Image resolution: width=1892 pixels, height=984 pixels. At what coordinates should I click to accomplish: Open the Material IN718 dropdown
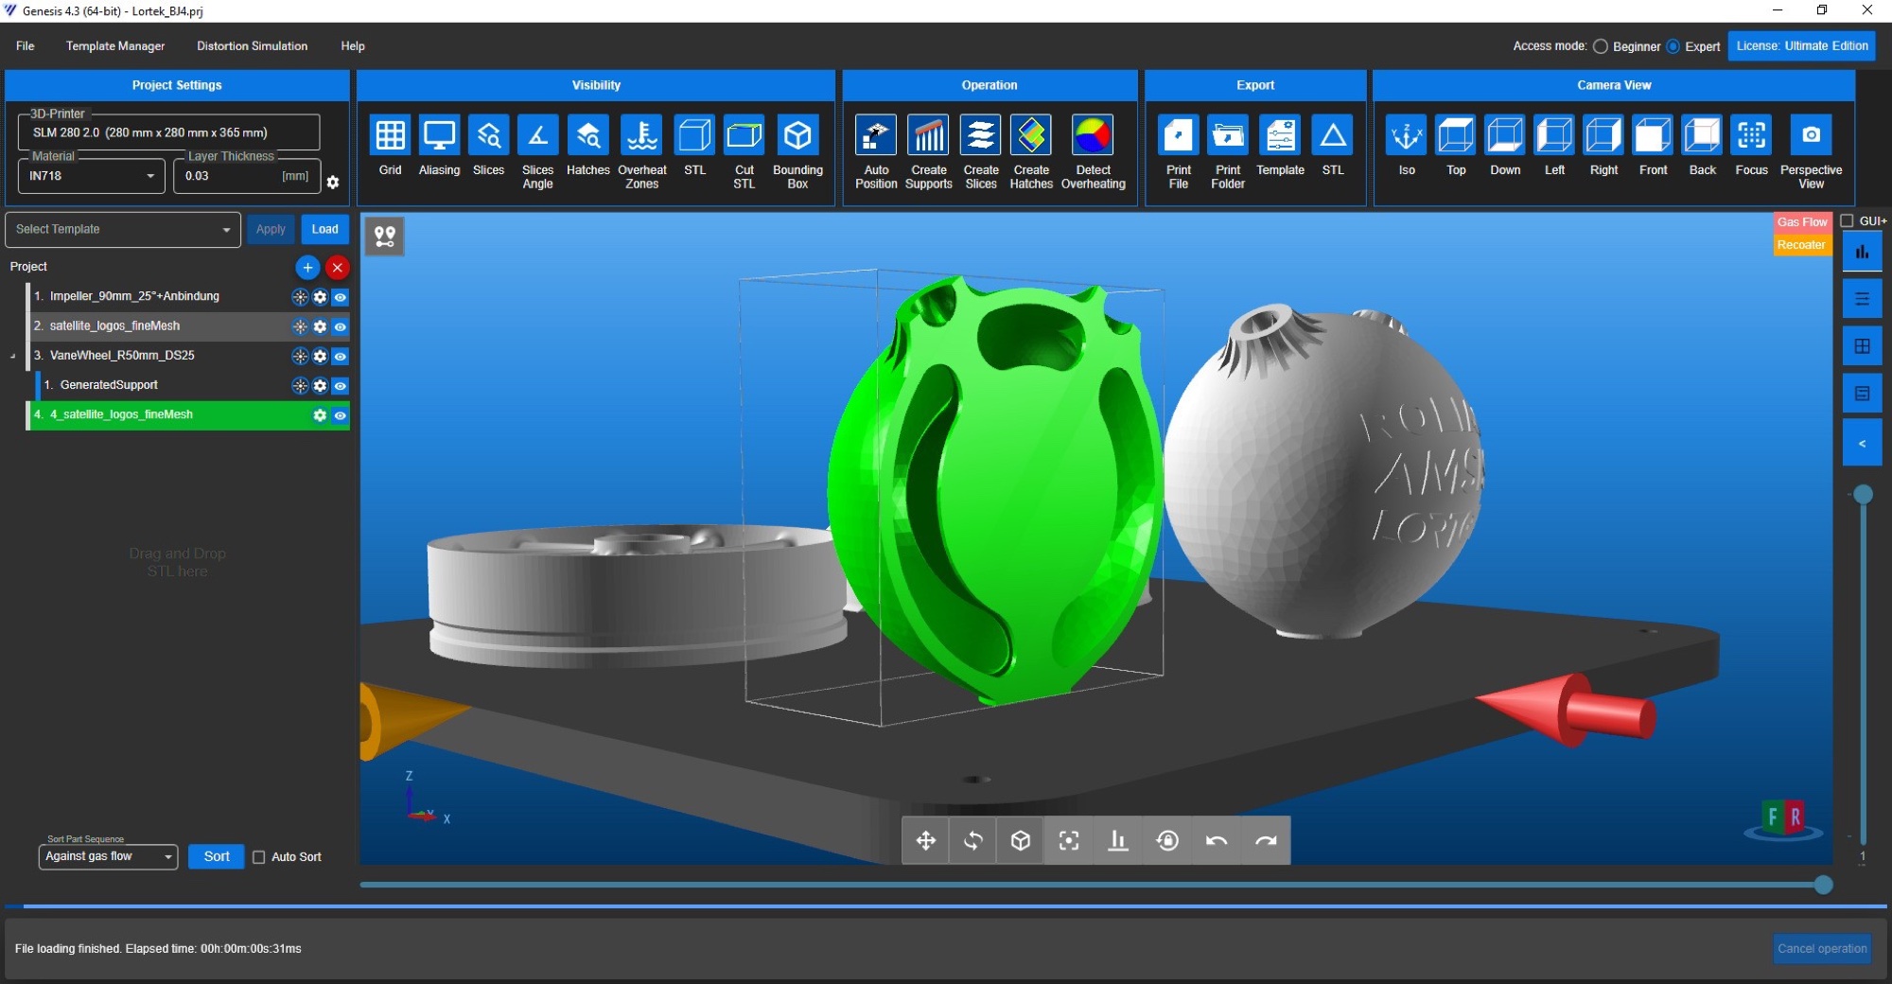(x=92, y=176)
